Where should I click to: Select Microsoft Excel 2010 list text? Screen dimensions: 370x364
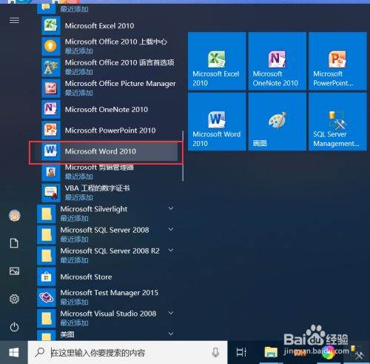[x=99, y=26]
